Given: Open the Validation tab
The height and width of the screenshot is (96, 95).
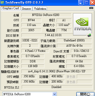Looking at the screenshot, I should click(40, 9).
